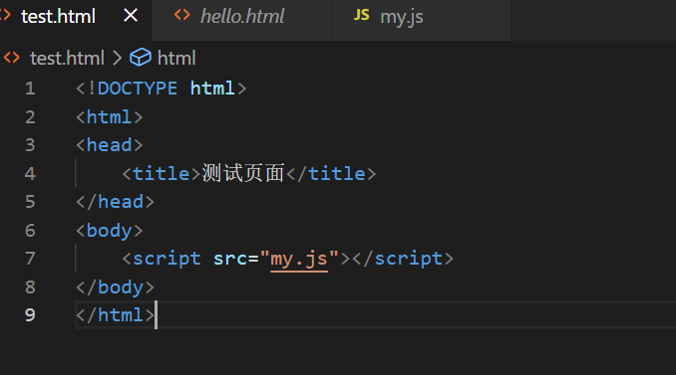Click line number 4 in the gutter
The height and width of the screenshot is (375, 676).
30,174
